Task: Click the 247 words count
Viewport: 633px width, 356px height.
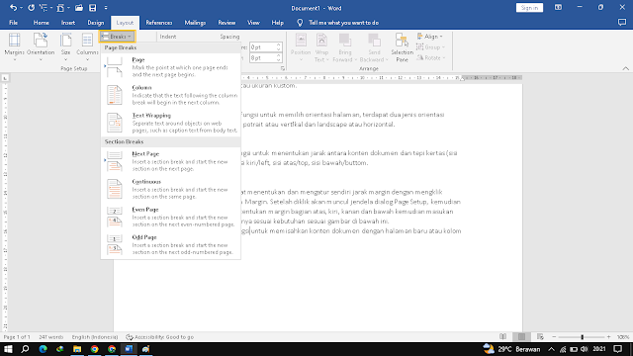Action: pyautogui.click(x=50, y=337)
